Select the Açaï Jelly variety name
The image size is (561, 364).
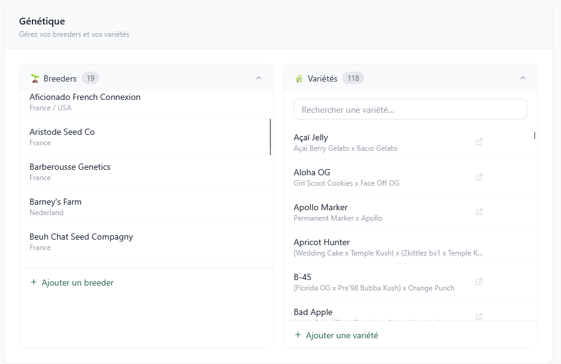click(311, 138)
